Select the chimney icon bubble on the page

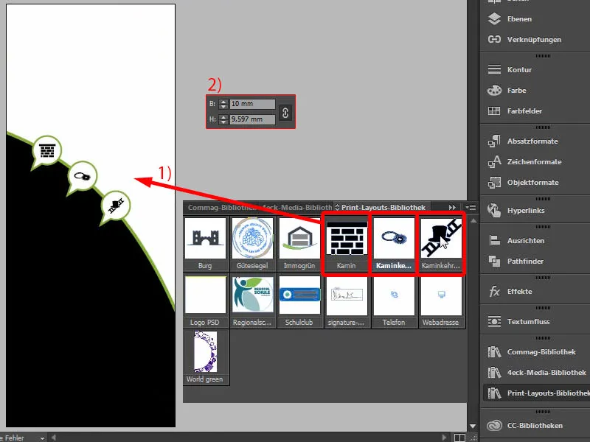[x=46, y=151]
